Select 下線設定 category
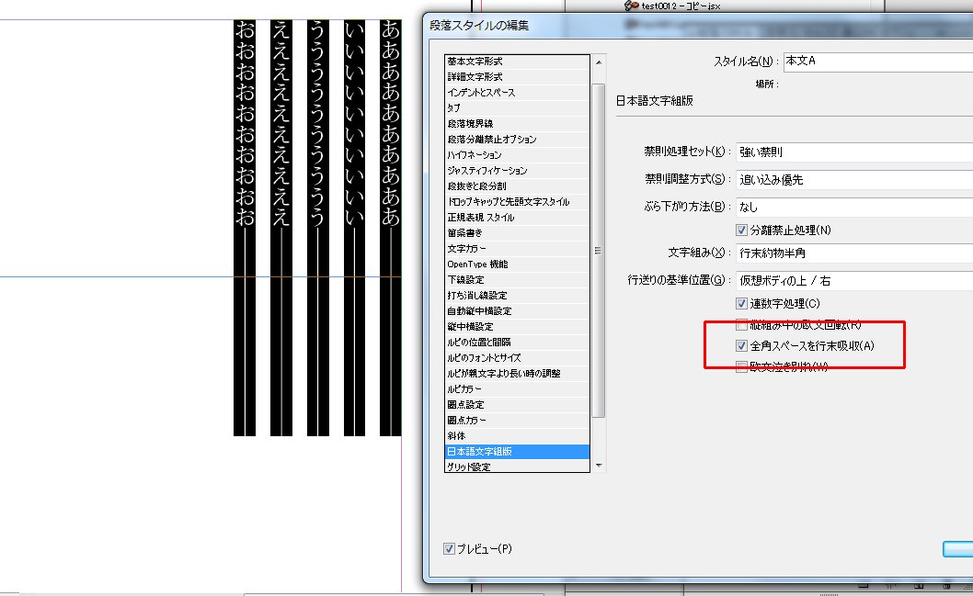This screenshot has height=596, width=973. 517,280
